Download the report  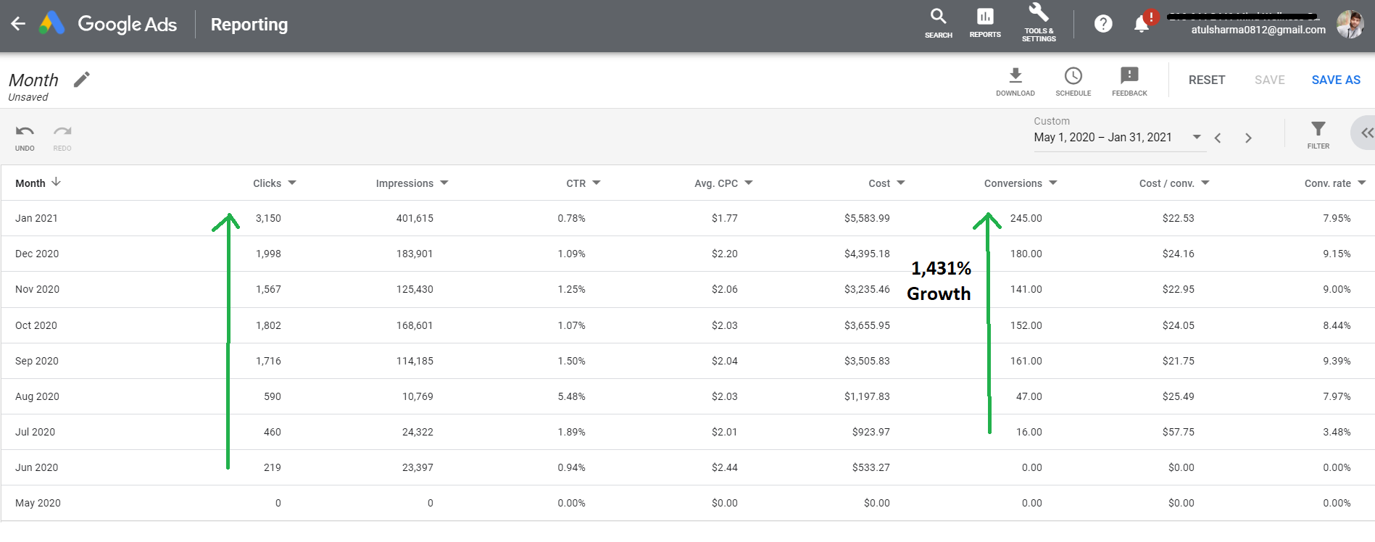[x=1015, y=81]
